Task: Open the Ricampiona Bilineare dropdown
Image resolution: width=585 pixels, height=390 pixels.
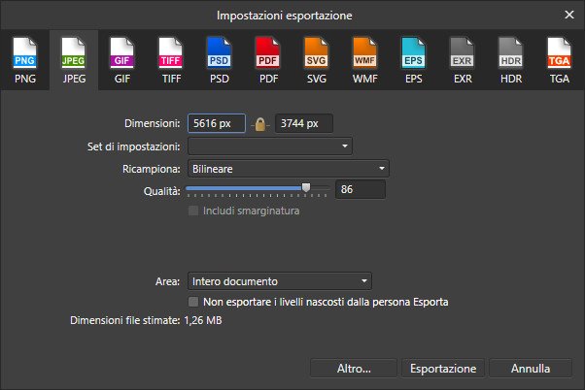Action: coord(289,169)
